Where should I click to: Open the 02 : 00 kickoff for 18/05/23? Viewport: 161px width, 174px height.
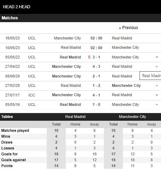point(96,38)
